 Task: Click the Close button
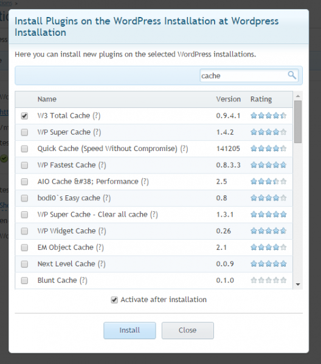click(x=188, y=331)
